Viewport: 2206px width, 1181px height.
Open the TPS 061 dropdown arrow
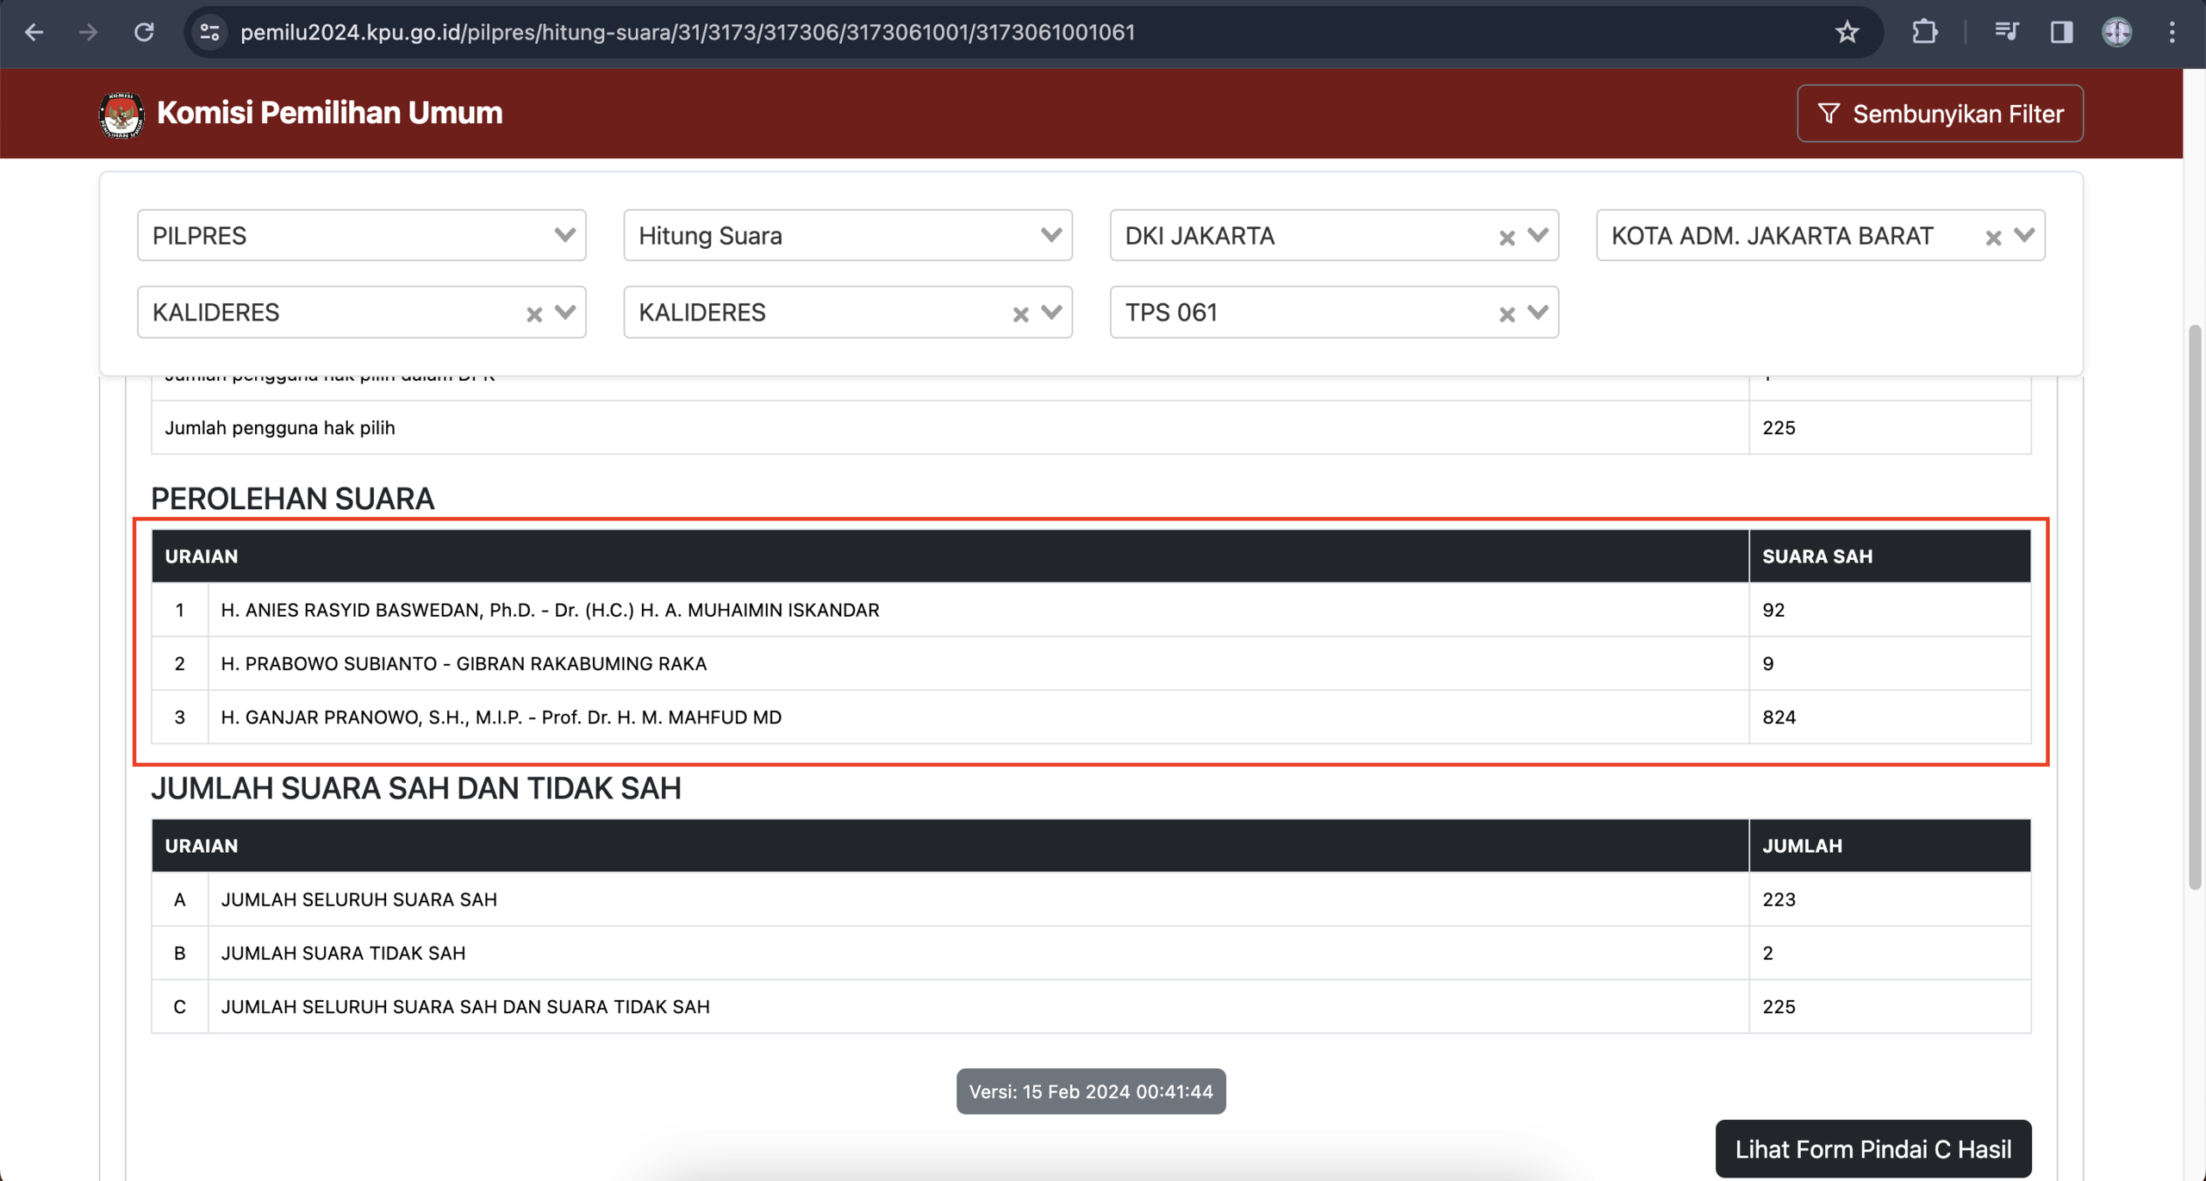click(1537, 312)
